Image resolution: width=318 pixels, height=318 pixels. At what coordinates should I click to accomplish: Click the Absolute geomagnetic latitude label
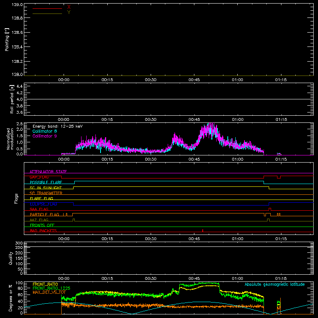coord(275,285)
